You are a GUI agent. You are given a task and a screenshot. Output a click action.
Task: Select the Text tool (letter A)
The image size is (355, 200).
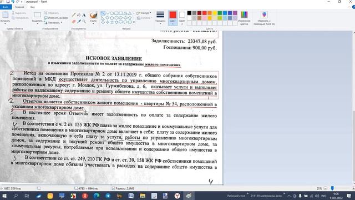[x=84, y=15]
